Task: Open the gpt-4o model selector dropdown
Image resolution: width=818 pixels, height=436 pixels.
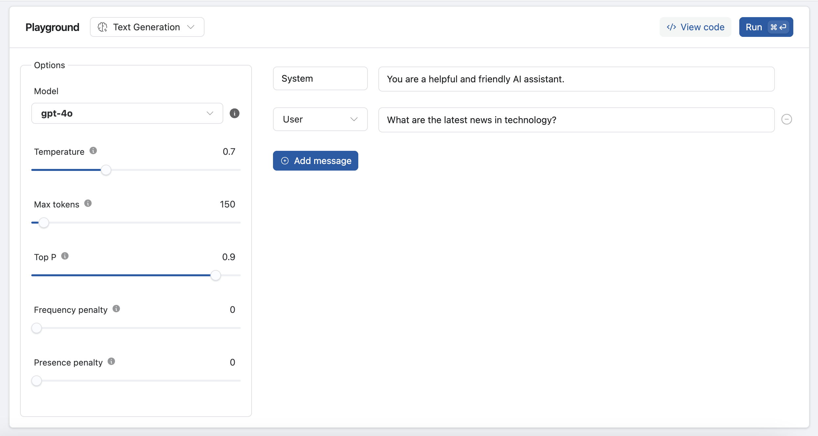Action: (x=127, y=113)
